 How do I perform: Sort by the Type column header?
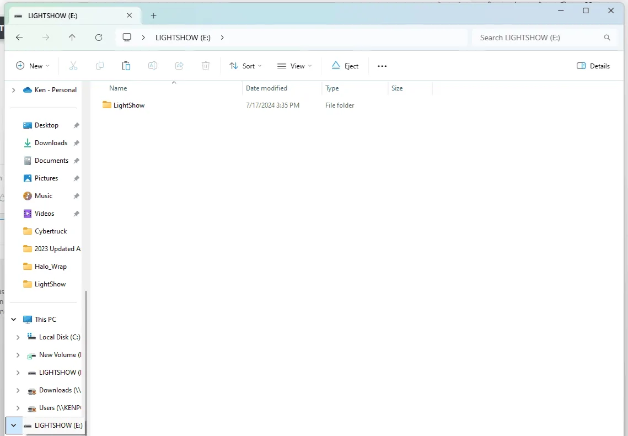332,88
